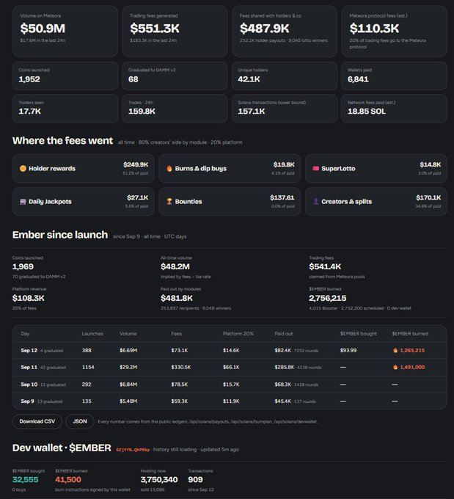Click the Volume column header
Image resolution: width=454 pixels, height=499 pixels.
128,333
